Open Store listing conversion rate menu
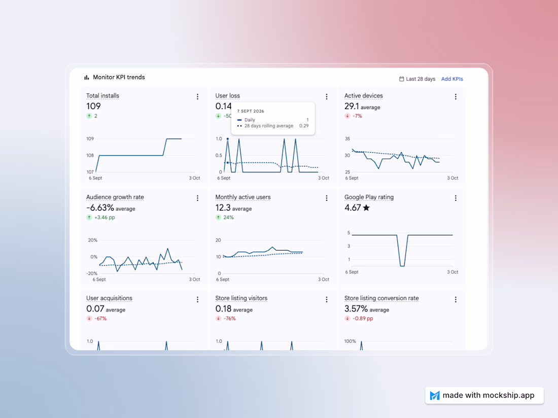This screenshot has width=558, height=418. (456, 299)
